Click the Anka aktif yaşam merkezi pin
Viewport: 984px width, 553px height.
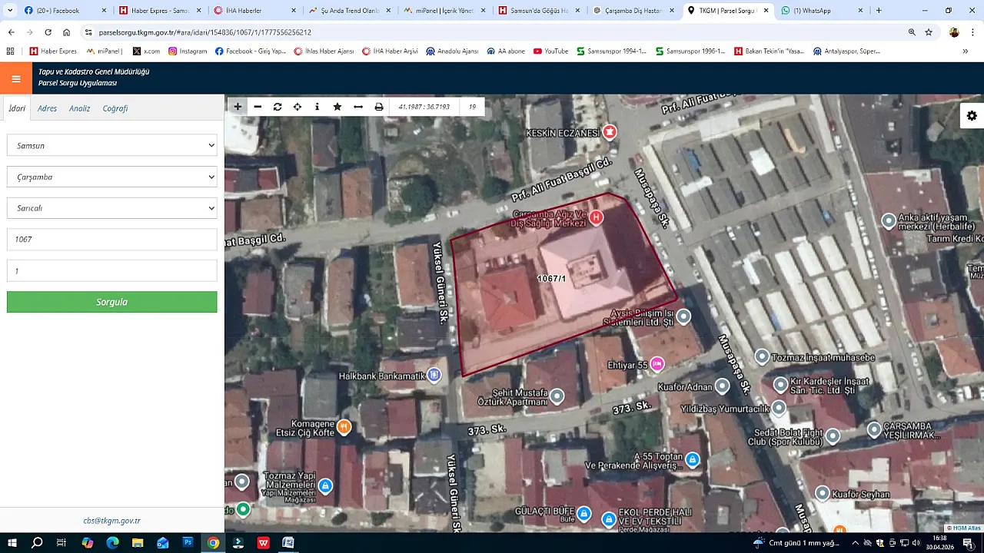pos(889,221)
